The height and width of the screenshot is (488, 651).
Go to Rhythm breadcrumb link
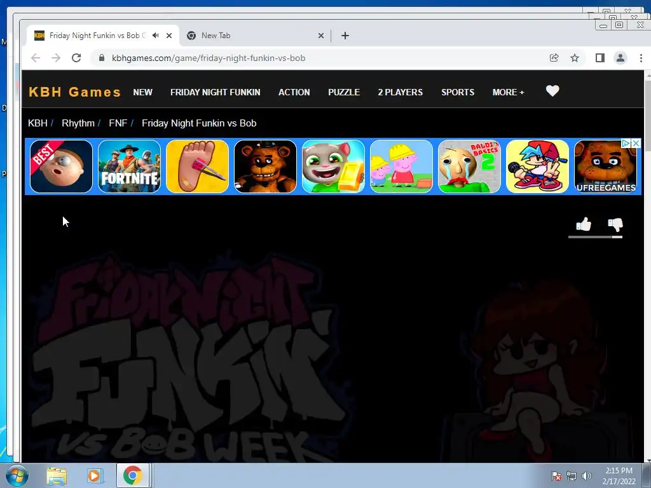pos(78,123)
